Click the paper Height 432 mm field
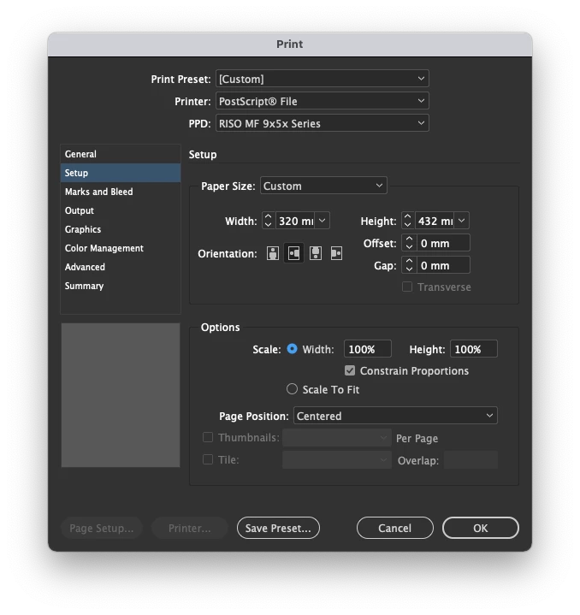 [435, 221]
